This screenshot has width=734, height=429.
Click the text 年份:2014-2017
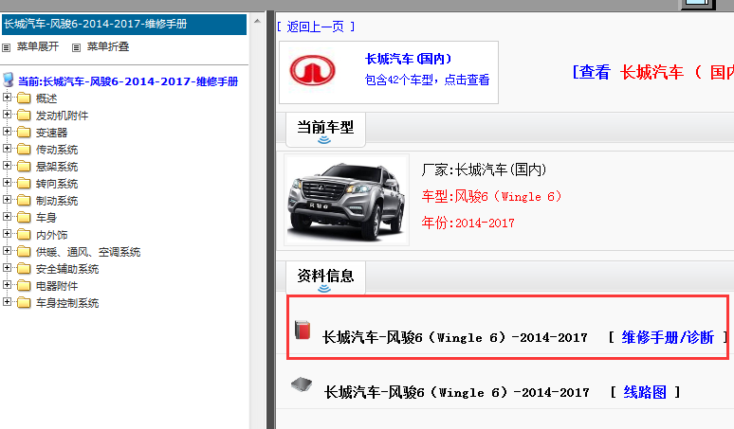(468, 223)
